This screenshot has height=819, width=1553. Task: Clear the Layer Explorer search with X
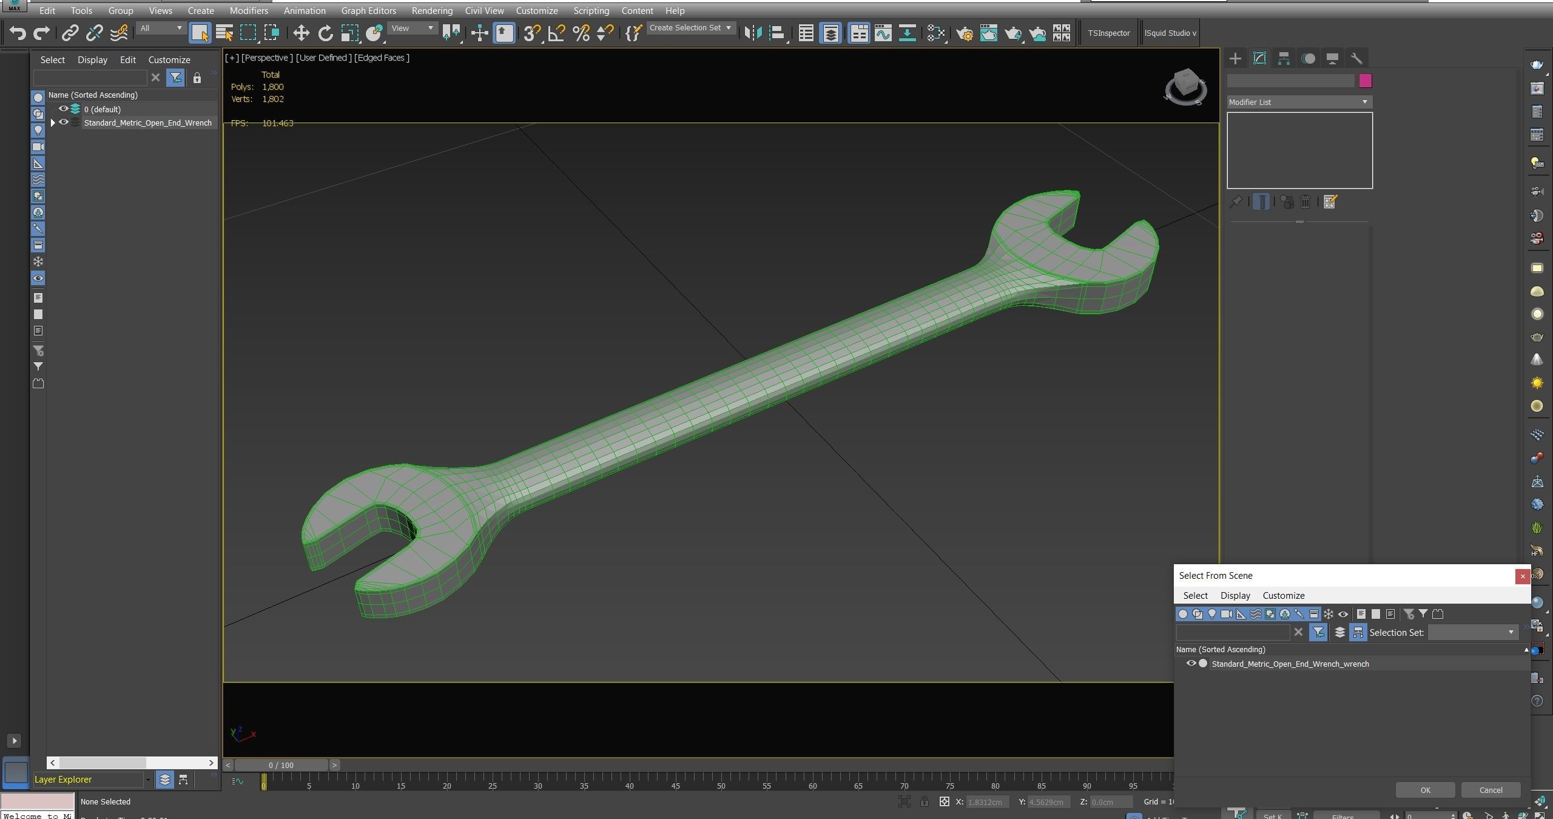pyautogui.click(x=155, y=77)
